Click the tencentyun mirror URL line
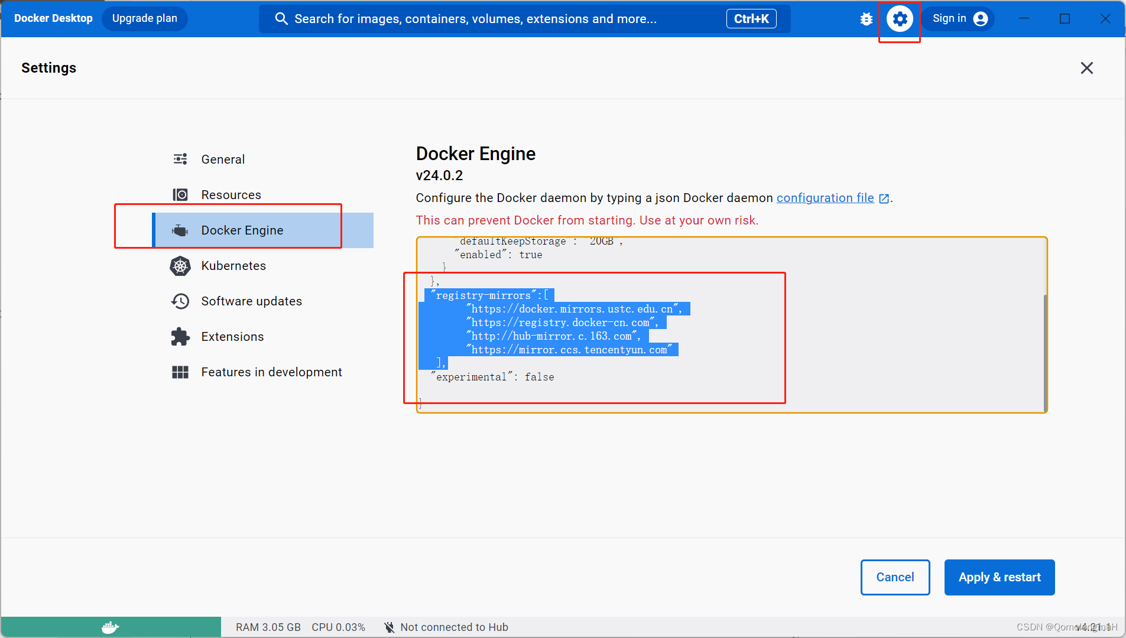Viewport: 1126px width, 638px height. coord(569,350)
